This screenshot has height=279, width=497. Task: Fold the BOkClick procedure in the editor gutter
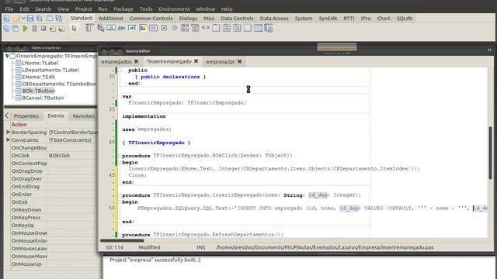[120, 156]
